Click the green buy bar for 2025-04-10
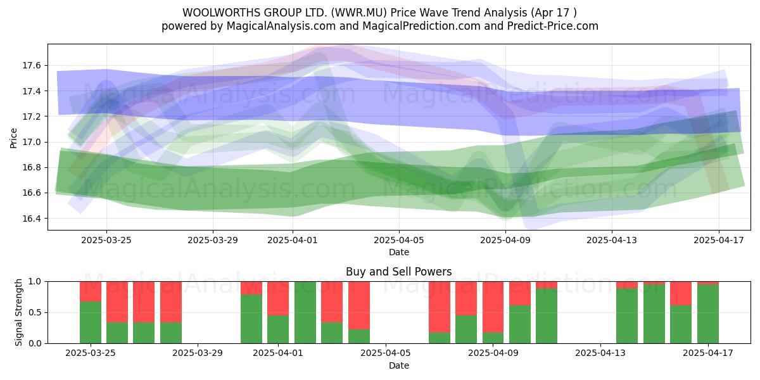Image resolution: width=760 pixels, height=380 pixels. [x=520, y=324]
